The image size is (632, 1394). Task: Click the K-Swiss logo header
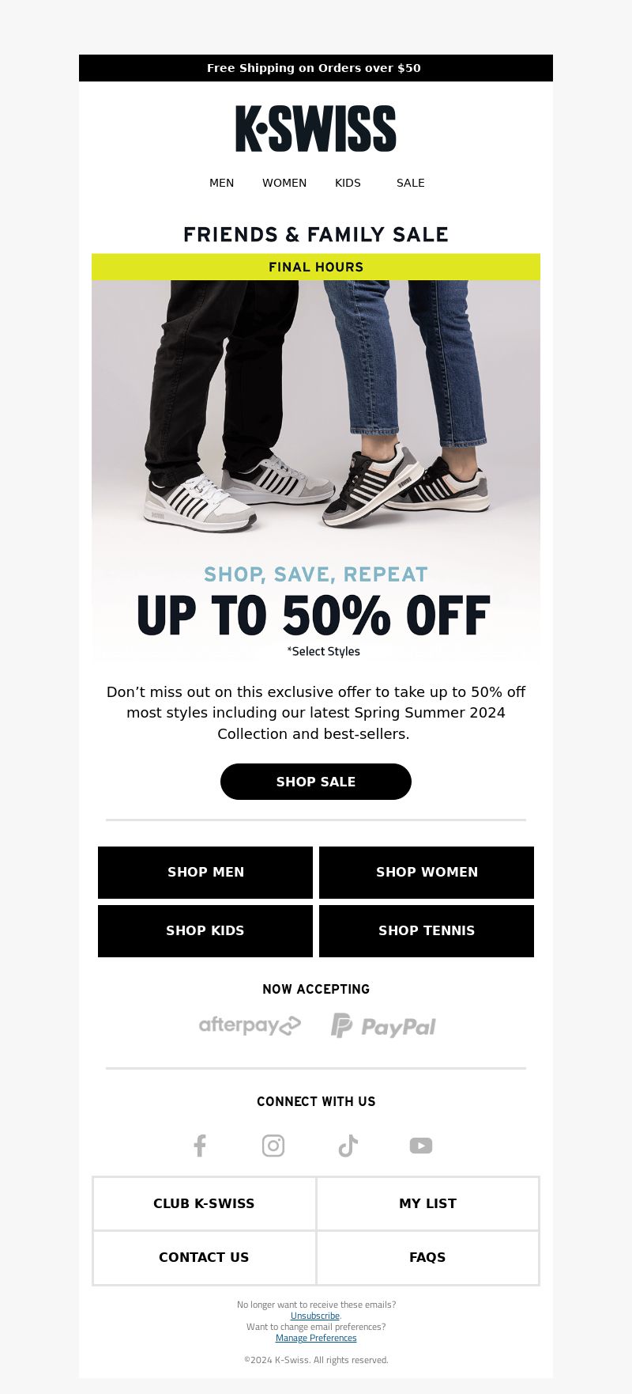point(316,128)
